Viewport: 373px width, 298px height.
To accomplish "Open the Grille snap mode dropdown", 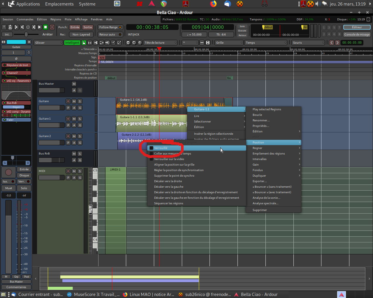I will point(229,42).
